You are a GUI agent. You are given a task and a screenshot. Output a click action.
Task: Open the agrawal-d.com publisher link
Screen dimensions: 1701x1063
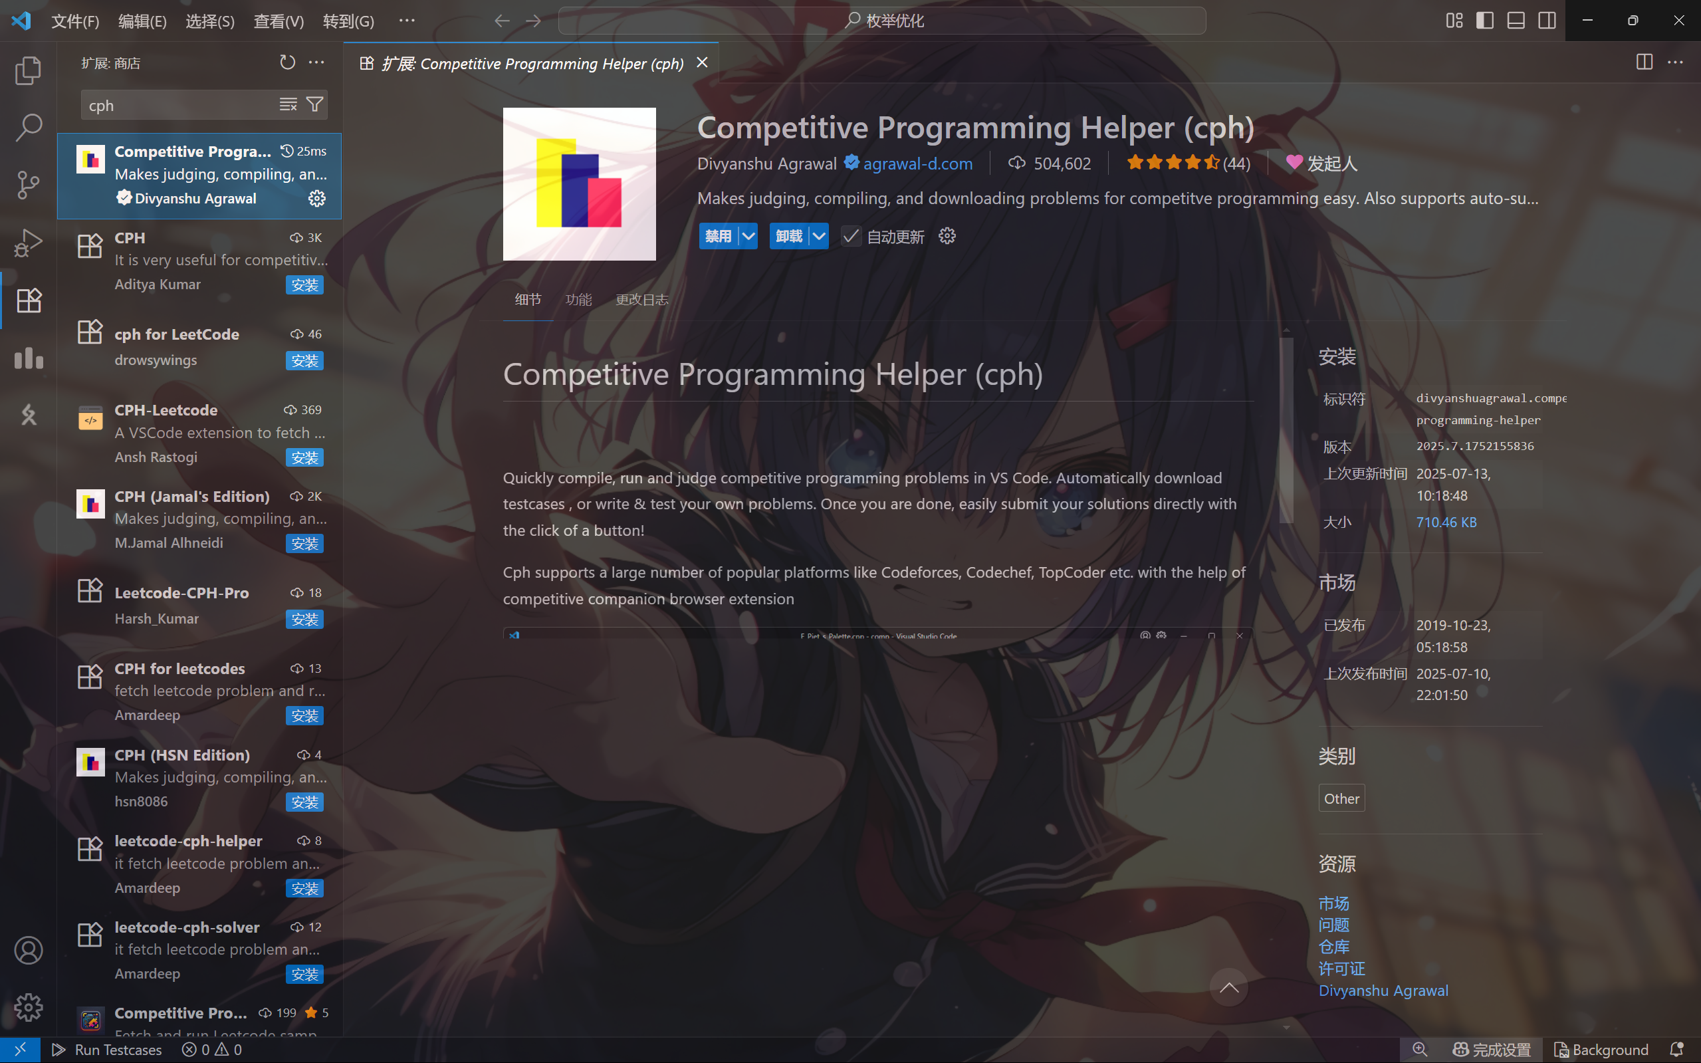pyautogui.click(x=917, y=164)
